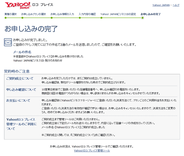Click the progress dot under お申し込みプランの選択

(22, 18)
